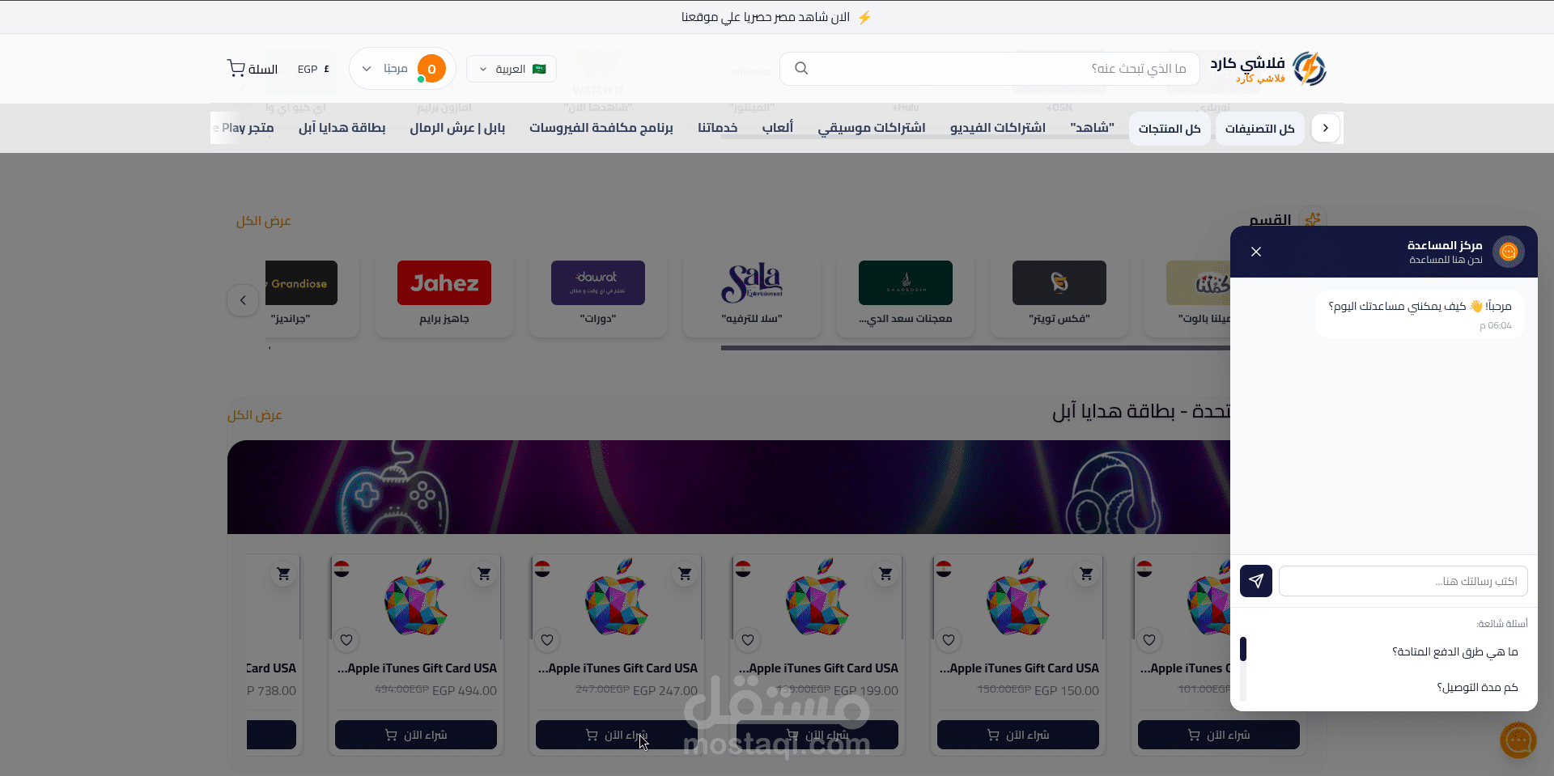The height and width of the screenshot is (776, 1554).
Task: Open the العربية language dropdown
Action: (512, 69)
